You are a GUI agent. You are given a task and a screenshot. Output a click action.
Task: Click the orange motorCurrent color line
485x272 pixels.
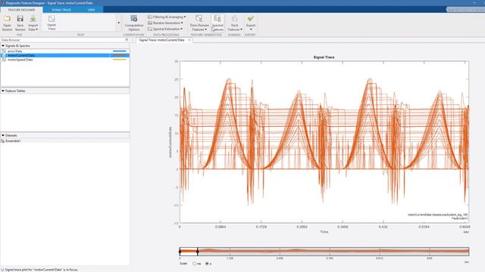[x=120, y=55]
